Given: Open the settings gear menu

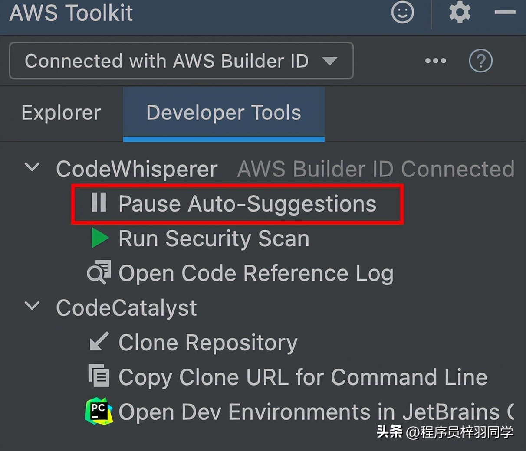Looking at the screenshot, I should point(460,13).
